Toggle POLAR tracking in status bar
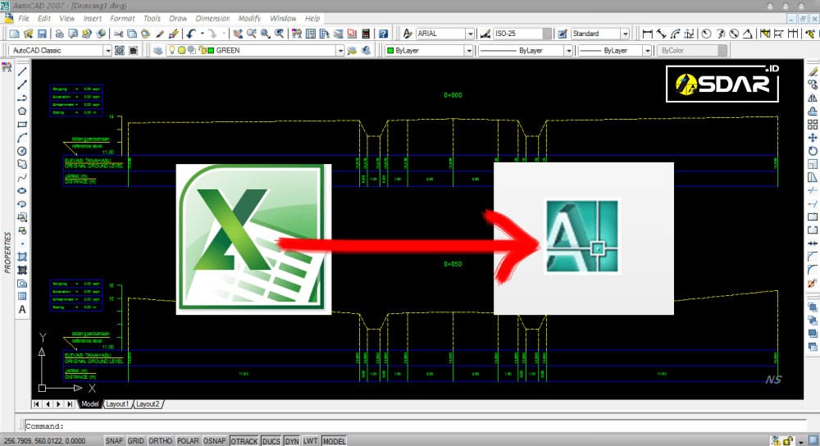 pos(188,441)
